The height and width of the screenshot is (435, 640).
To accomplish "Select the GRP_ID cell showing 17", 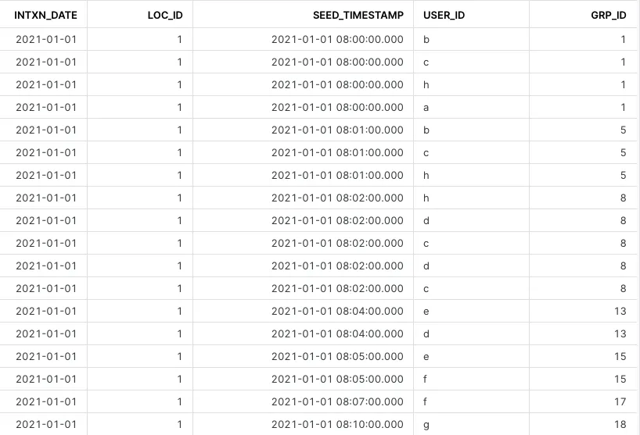I will tap(620, 401).
